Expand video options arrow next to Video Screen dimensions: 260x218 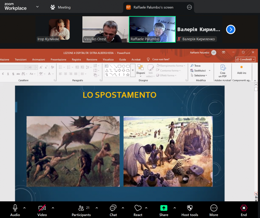(53, 208)
